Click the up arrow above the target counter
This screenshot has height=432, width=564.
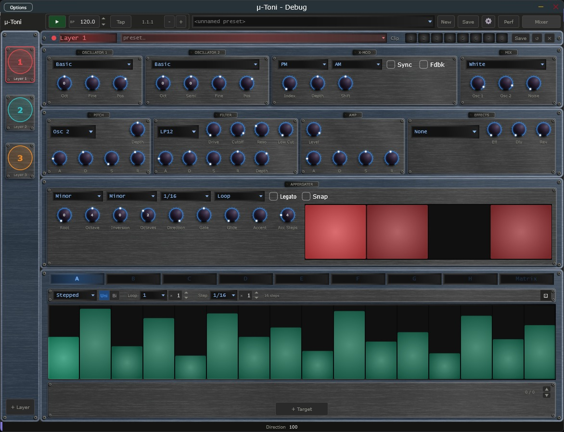click(547, 389)
